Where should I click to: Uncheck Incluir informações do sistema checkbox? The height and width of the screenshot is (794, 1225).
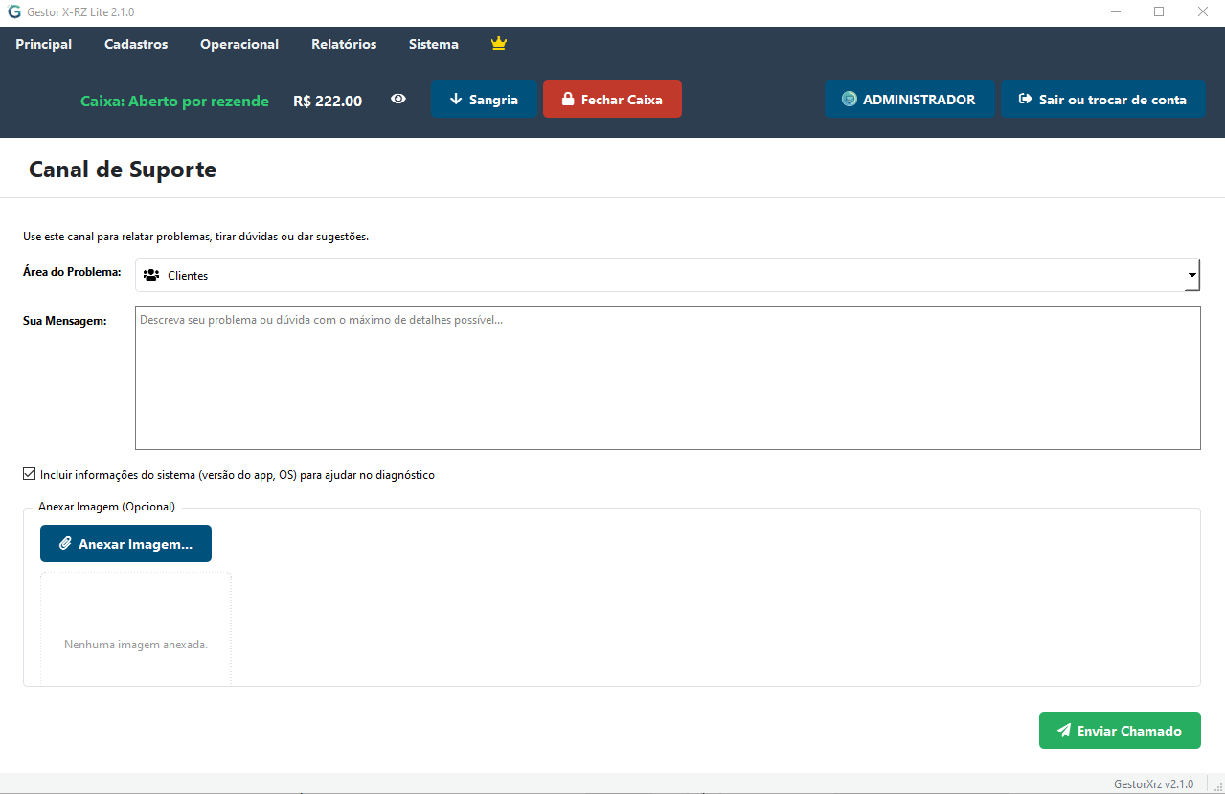[30, 474]
